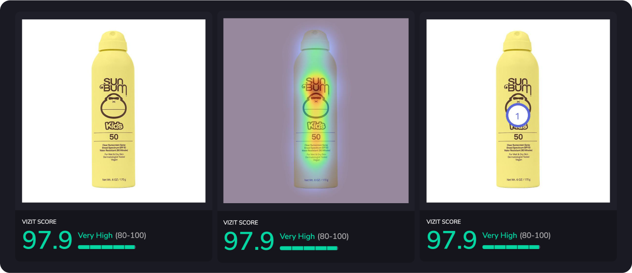
Task: Select the heatmap overlay image thumbnail
Action: point(316,111)
